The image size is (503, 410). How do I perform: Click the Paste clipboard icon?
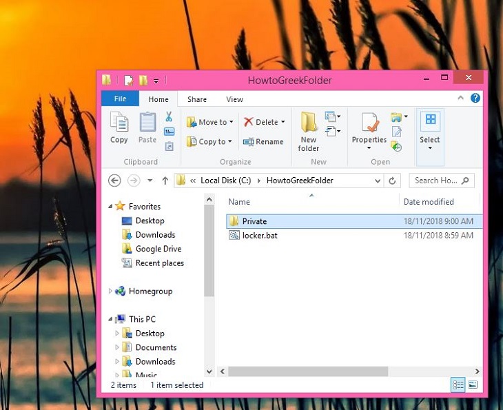click(x=147, y=122)
